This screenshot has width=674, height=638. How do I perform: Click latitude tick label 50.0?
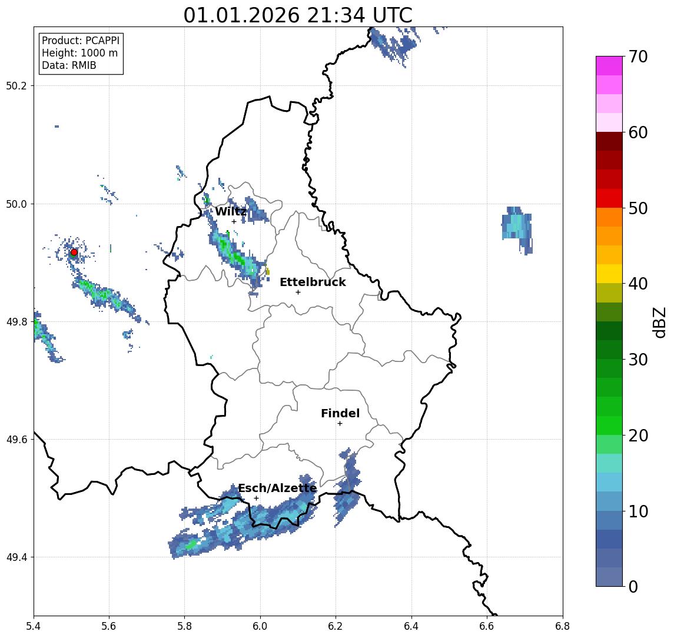16,204
